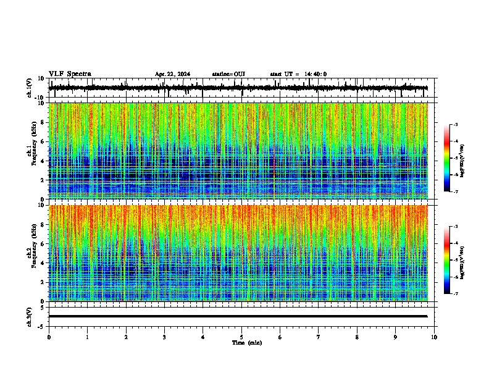Click the "start UT = 14:40:0" text
Image resolution: width=489 pixels, height=378 pixels.
[298, 74]
